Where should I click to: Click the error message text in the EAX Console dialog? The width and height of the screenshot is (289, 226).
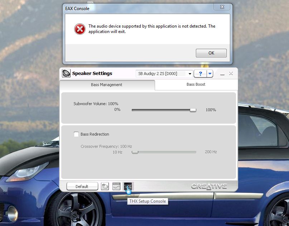point(152,29)
